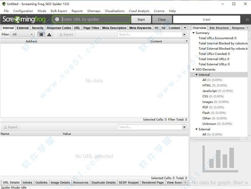This screenshot has height=189, width=251.
Task: Open the File menu
Action: pos(6,11)
